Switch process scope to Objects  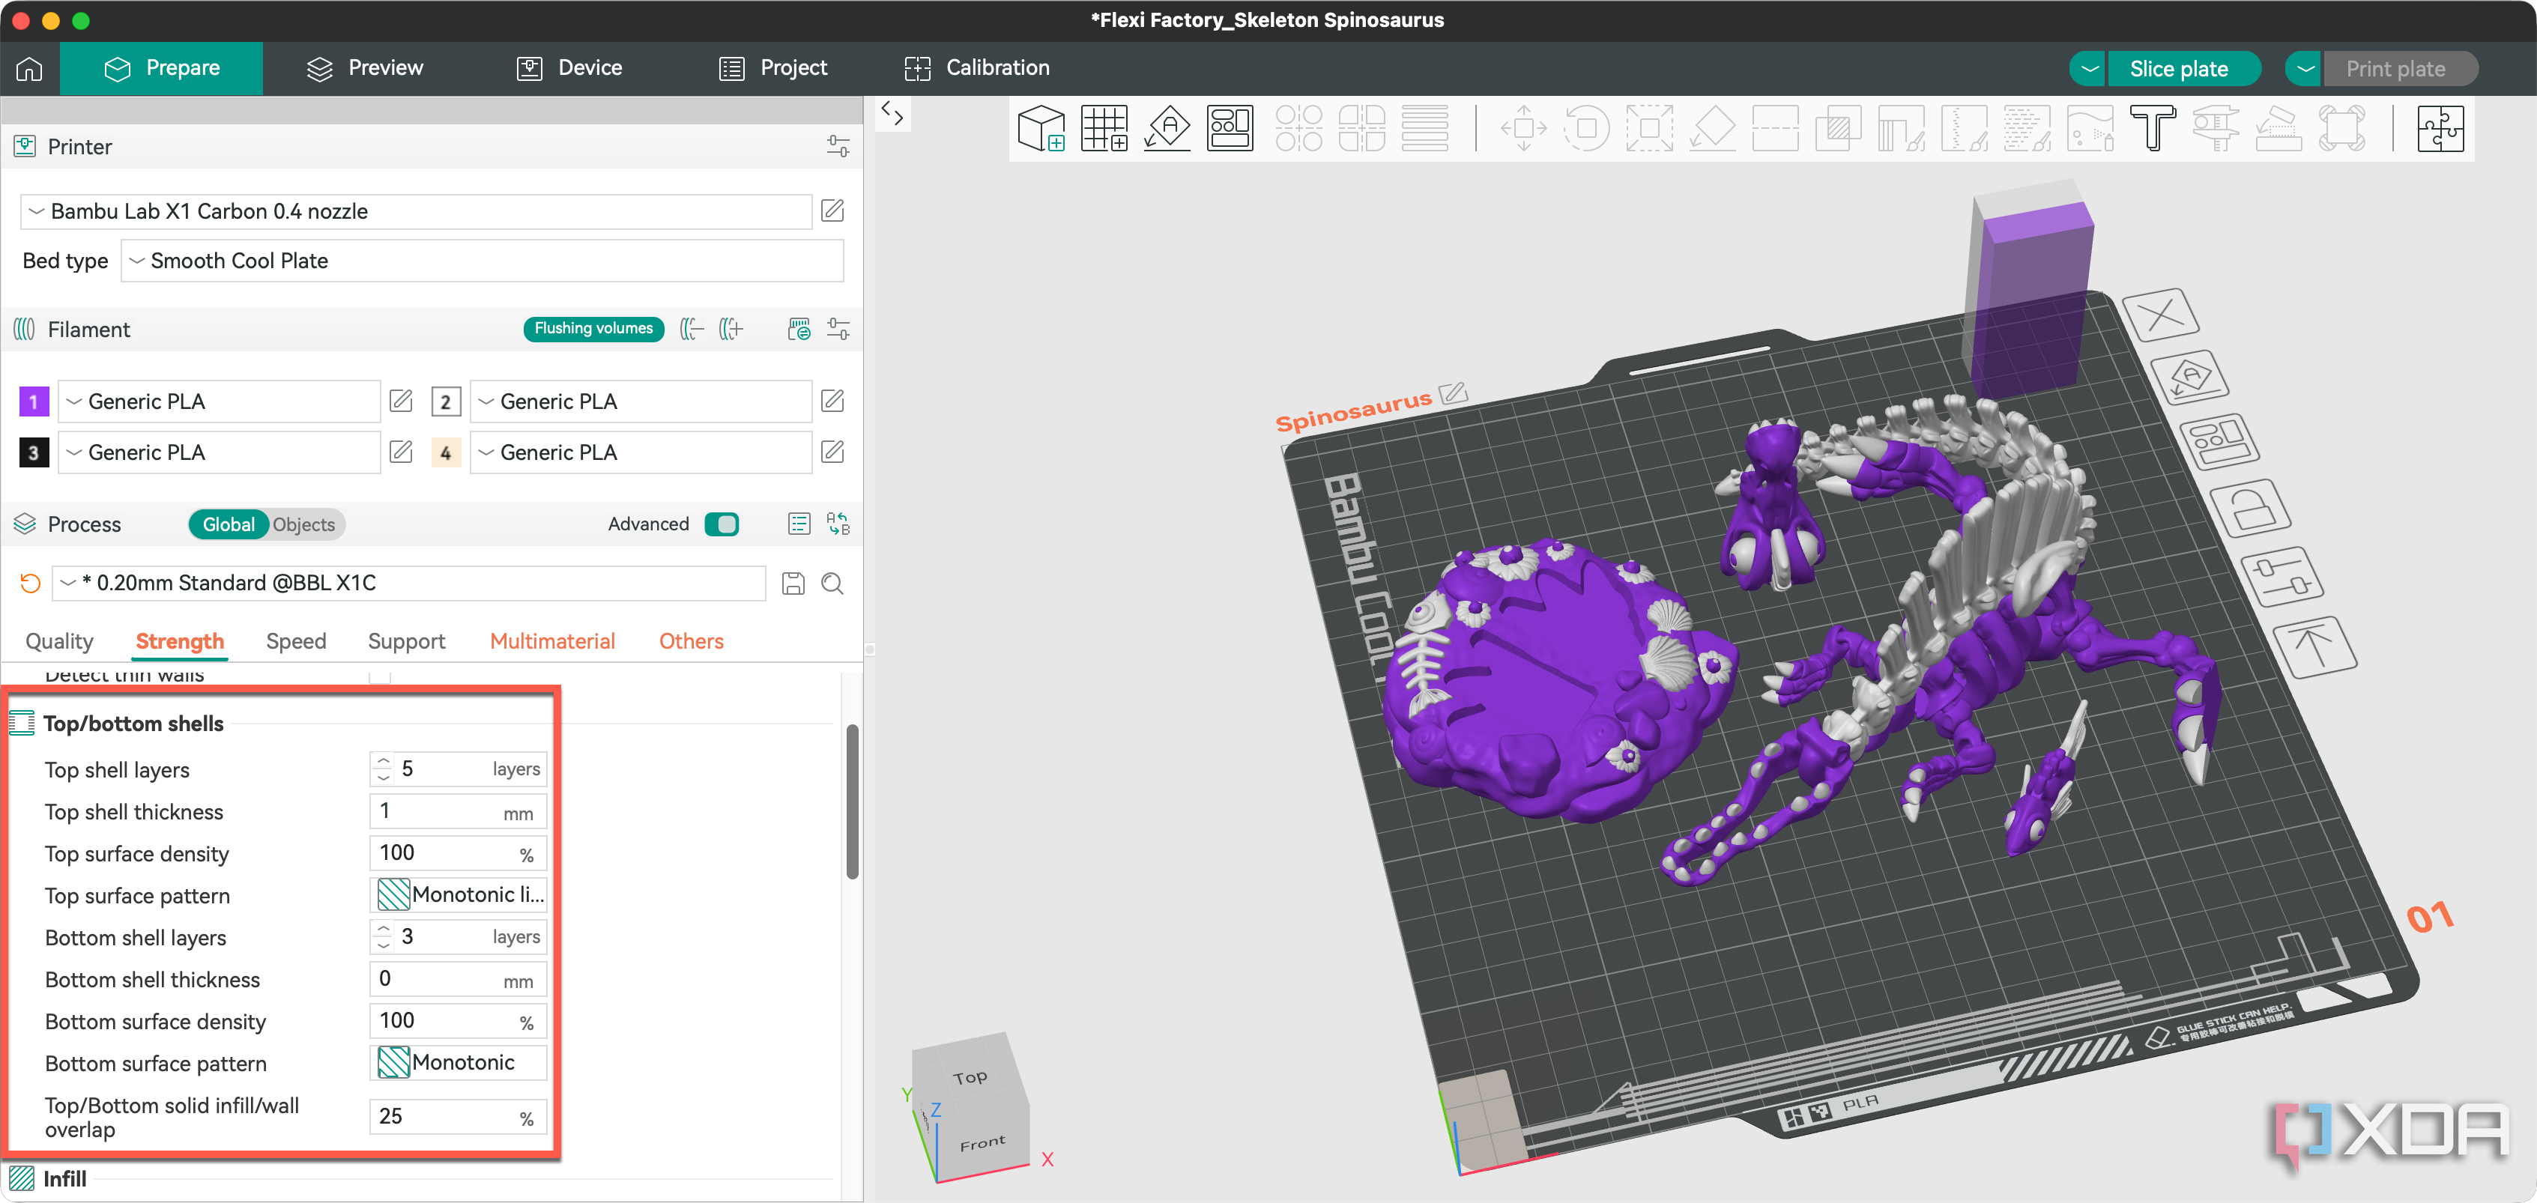click(x=304, y=524)
